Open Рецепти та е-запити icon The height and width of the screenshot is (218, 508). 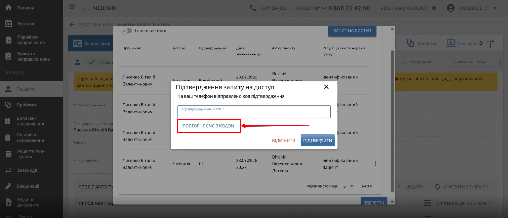[8, 154]
